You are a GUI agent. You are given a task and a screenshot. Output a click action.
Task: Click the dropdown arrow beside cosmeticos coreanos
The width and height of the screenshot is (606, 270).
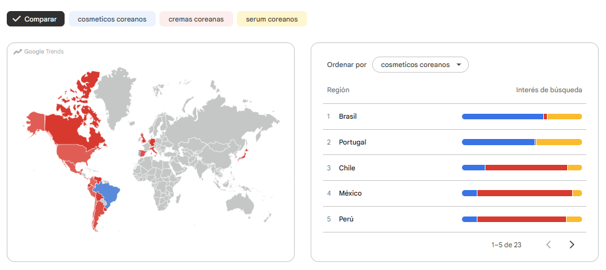tap(459, 65)
